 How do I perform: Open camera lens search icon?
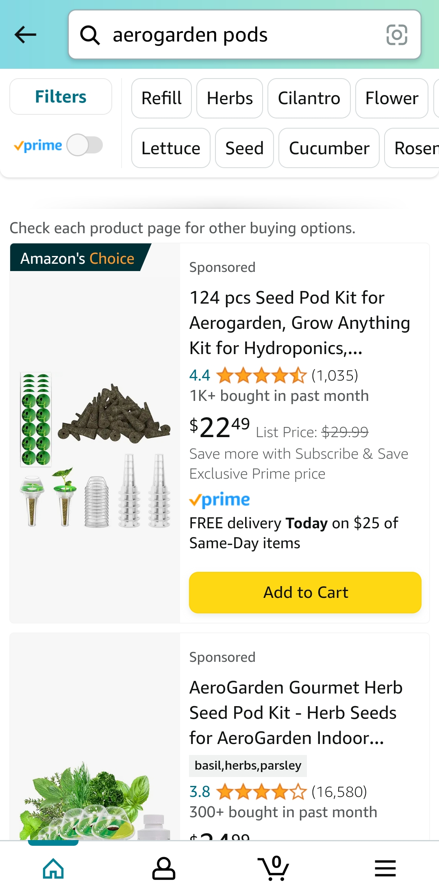coord(396,35)
